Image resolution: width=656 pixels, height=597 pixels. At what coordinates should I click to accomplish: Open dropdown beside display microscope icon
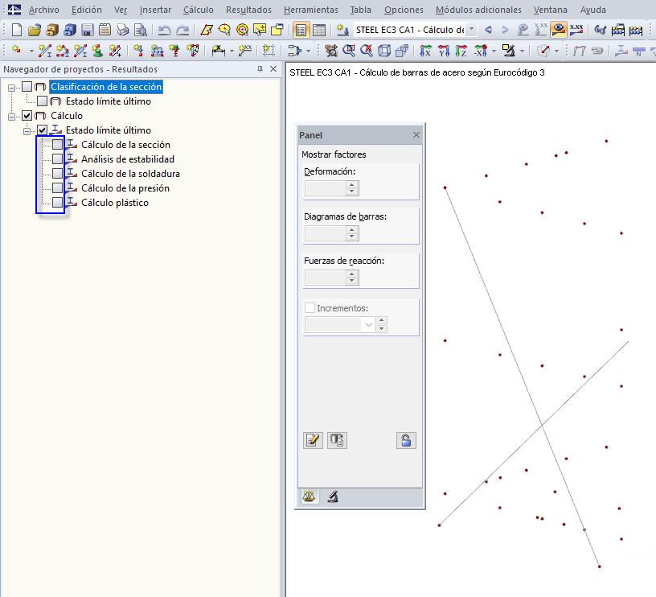(x=522, y=51)
